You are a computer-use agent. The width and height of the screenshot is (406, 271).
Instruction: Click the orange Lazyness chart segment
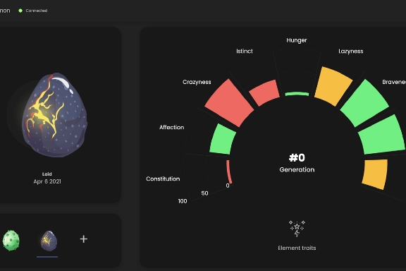click(333, 86)
